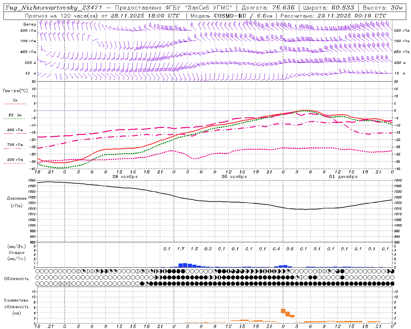Click the tallest blue hourly precipitation bar

pyautogui.click(x=185, y=265)
